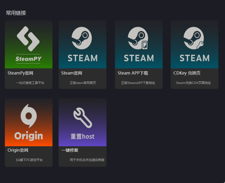
Task: Open the CDKey 兑换页 title link
Action: pos(187,73)
